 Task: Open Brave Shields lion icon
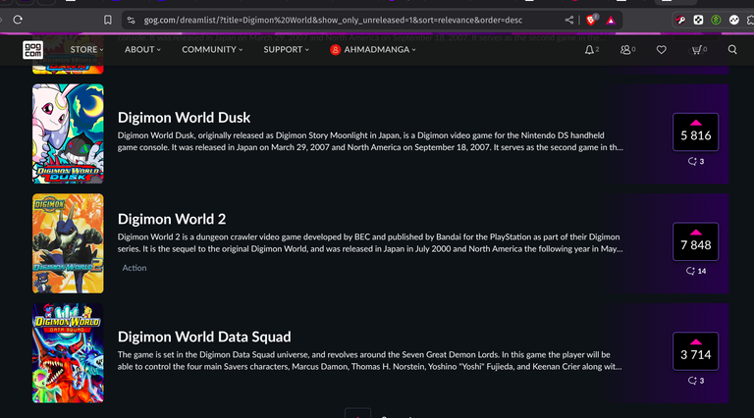591,20
